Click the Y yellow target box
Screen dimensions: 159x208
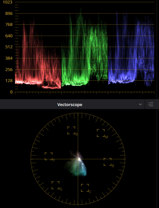click(48, 156)
